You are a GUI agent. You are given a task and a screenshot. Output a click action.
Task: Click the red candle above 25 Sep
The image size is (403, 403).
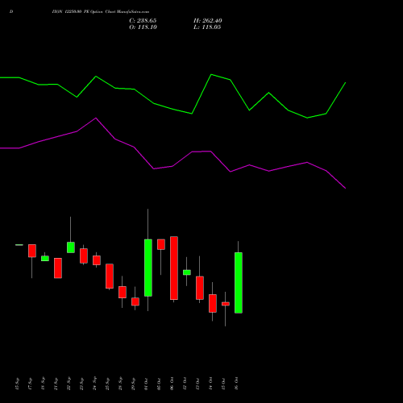[x=110, y=276]
